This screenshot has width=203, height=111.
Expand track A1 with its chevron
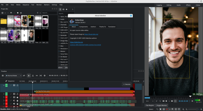pos(4,101)
